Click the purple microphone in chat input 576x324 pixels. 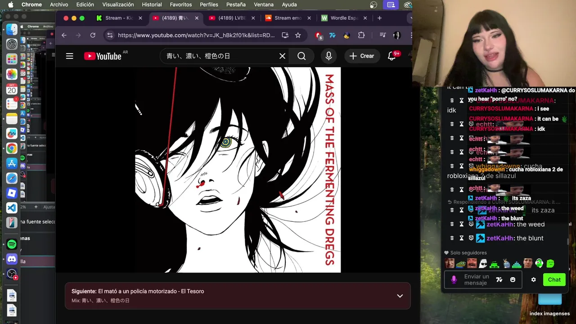[454, 279]
